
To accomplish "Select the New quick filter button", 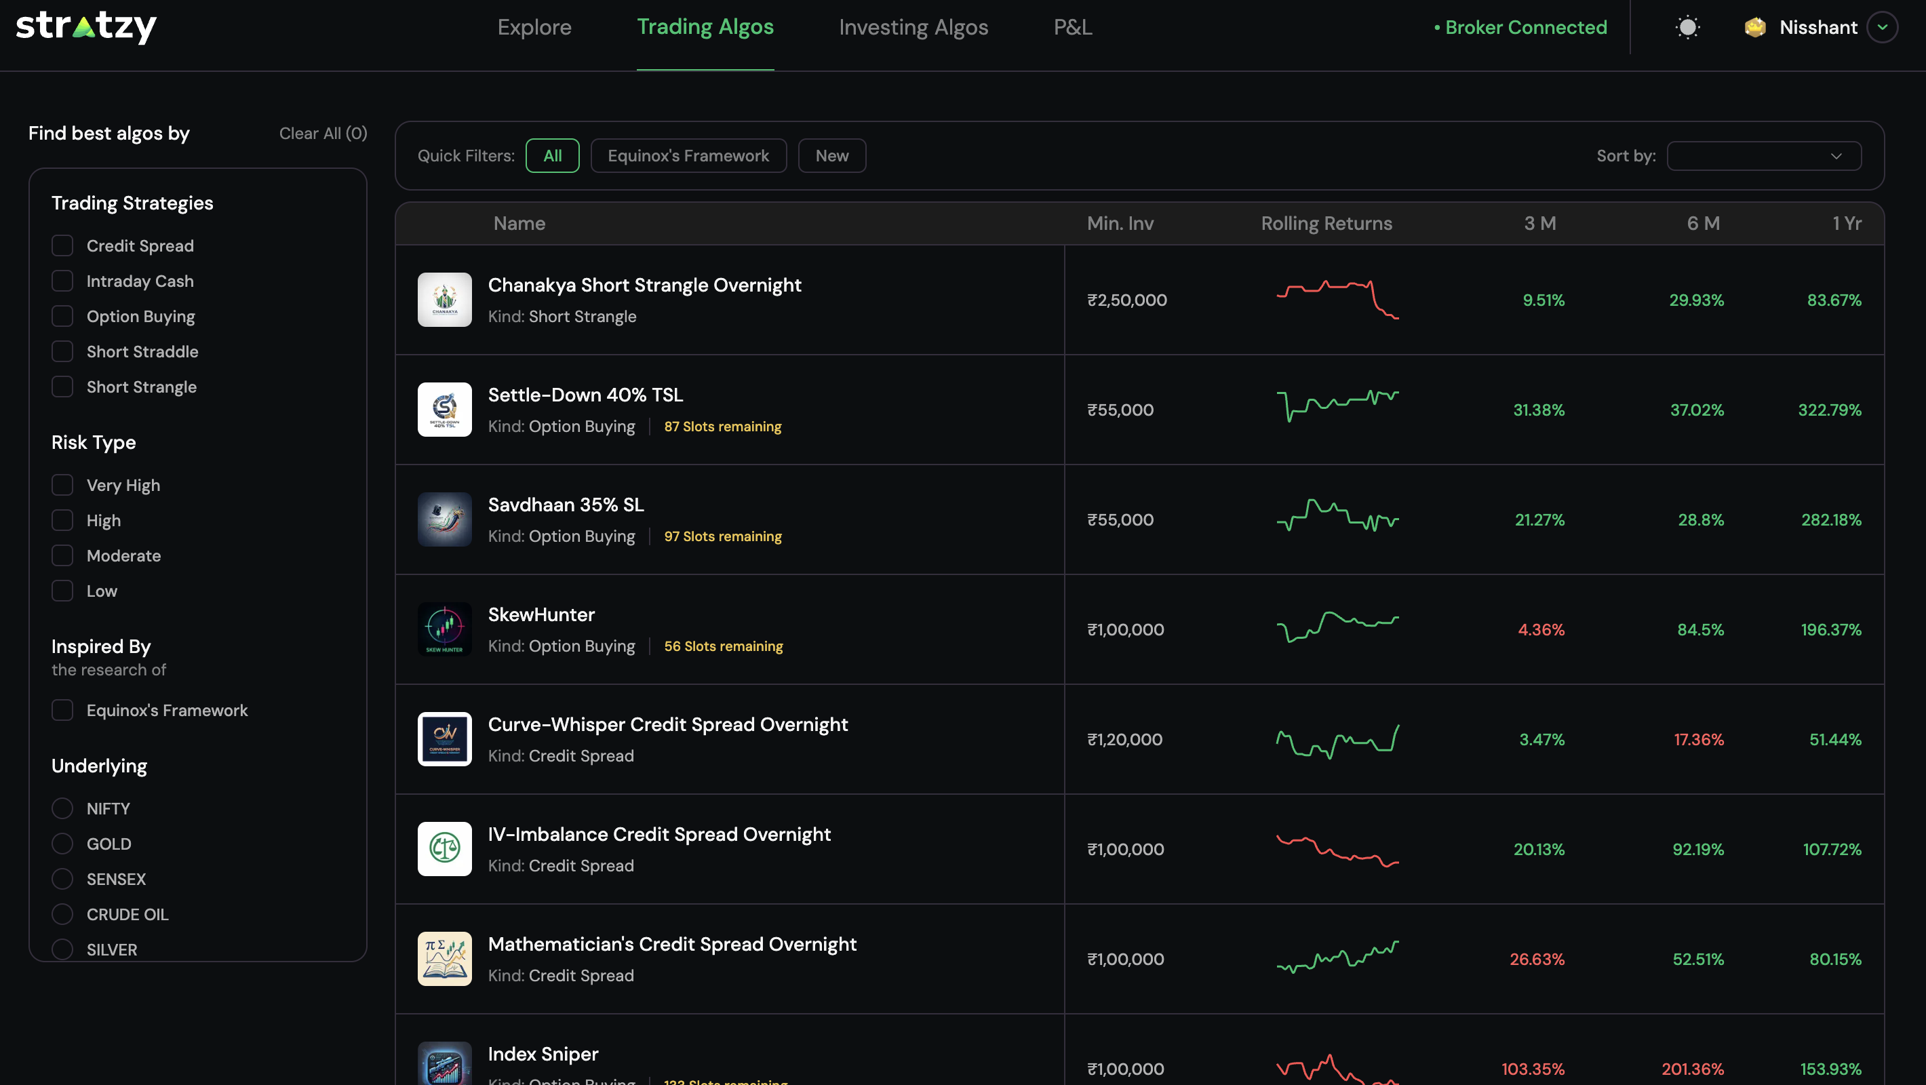I will tap(831, 155).
